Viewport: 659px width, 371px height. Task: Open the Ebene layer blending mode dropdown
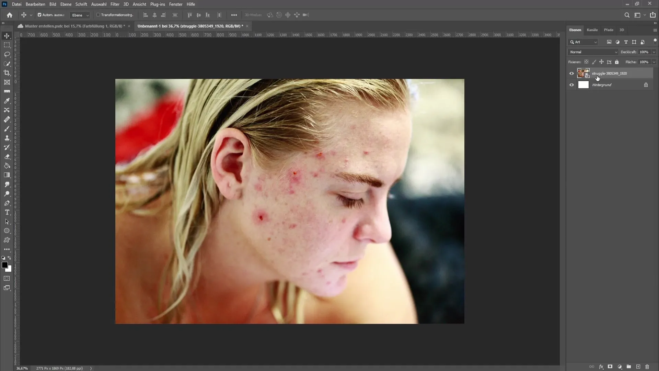pos(592,52)
